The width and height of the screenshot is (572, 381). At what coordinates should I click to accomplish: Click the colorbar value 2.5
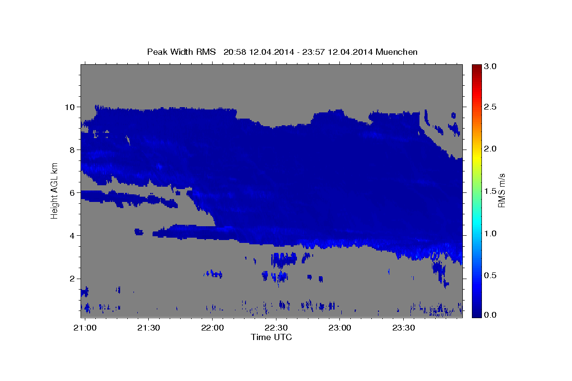(491, 107)
